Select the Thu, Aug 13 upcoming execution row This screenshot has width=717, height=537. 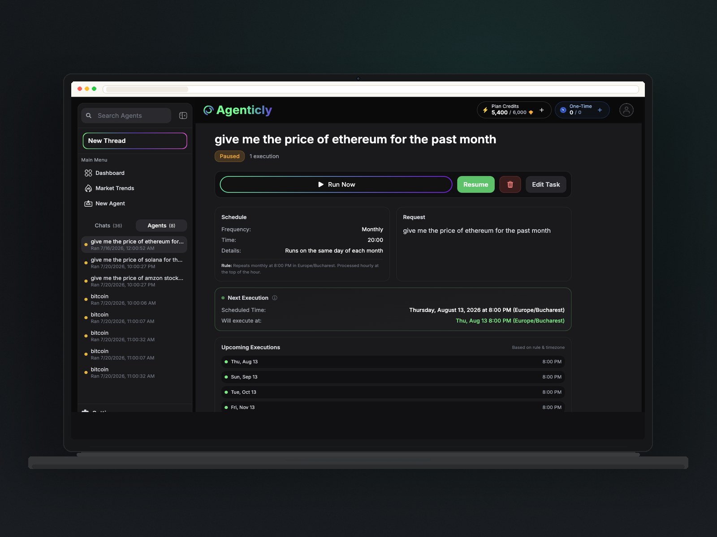[x=393, y=362]
